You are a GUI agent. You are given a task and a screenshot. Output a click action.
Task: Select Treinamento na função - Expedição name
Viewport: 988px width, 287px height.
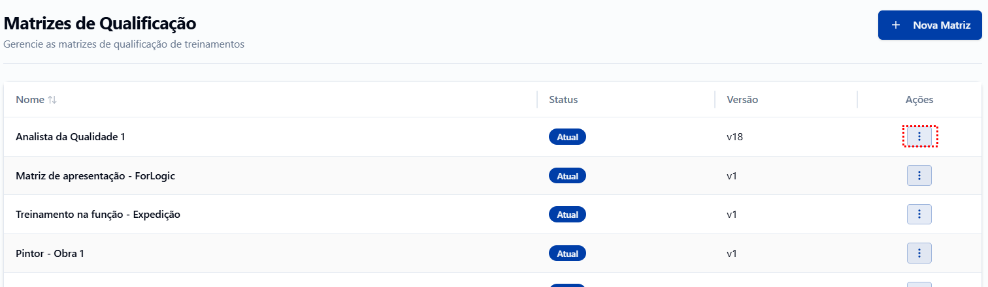pos(98,214)
